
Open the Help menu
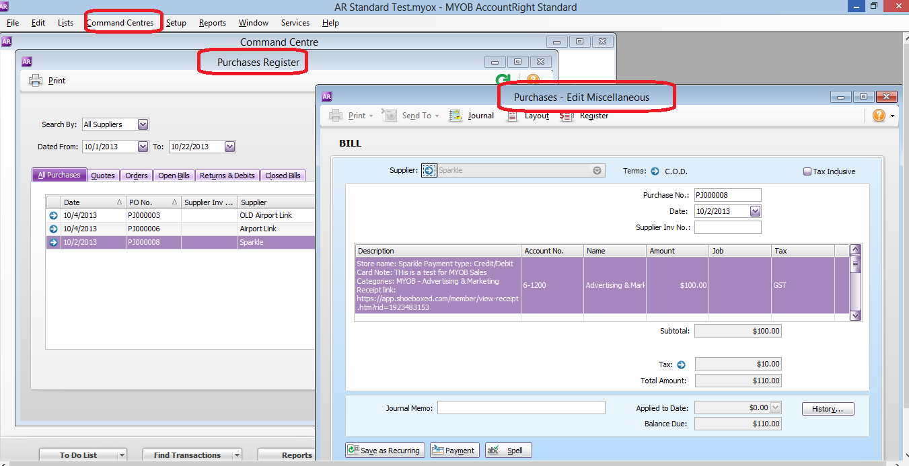coord(330,23)
